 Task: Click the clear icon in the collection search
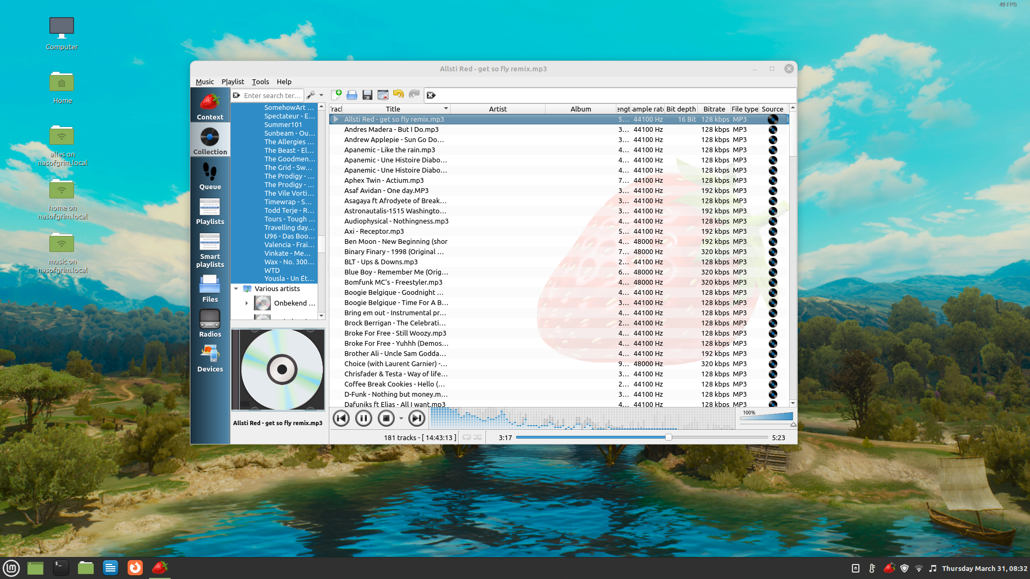(x=237, y=95)
